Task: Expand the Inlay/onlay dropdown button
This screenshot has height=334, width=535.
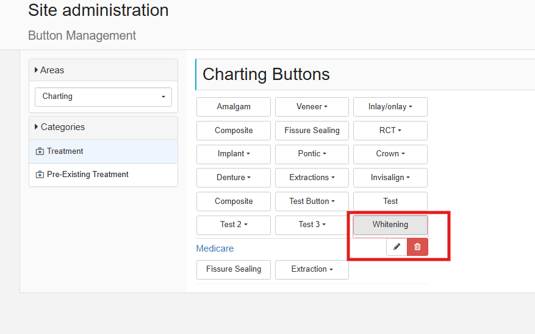Action: pos(390,107)
